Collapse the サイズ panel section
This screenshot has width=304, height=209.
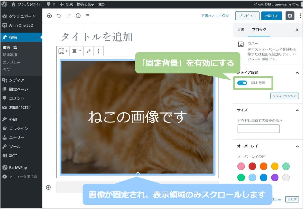[297, 110]
